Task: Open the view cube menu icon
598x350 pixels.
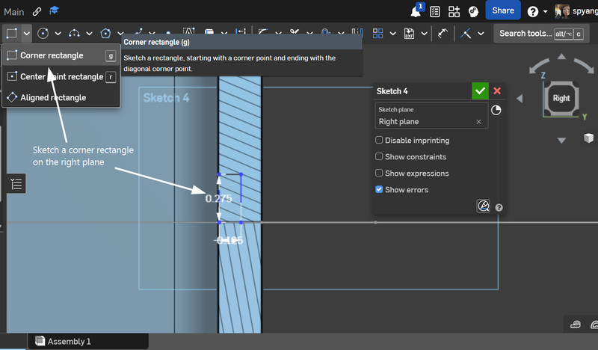Action: (x=588, y=138)
